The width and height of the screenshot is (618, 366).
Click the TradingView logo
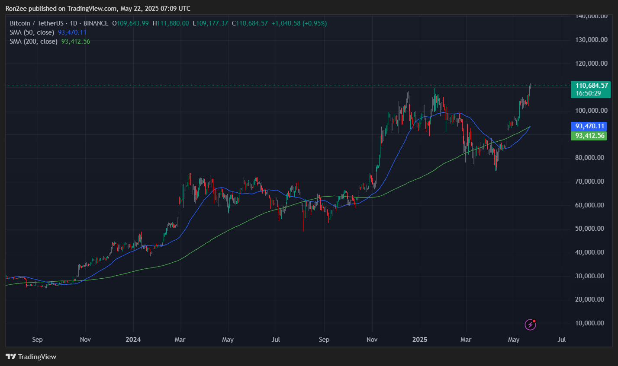[x=10, y=356]
